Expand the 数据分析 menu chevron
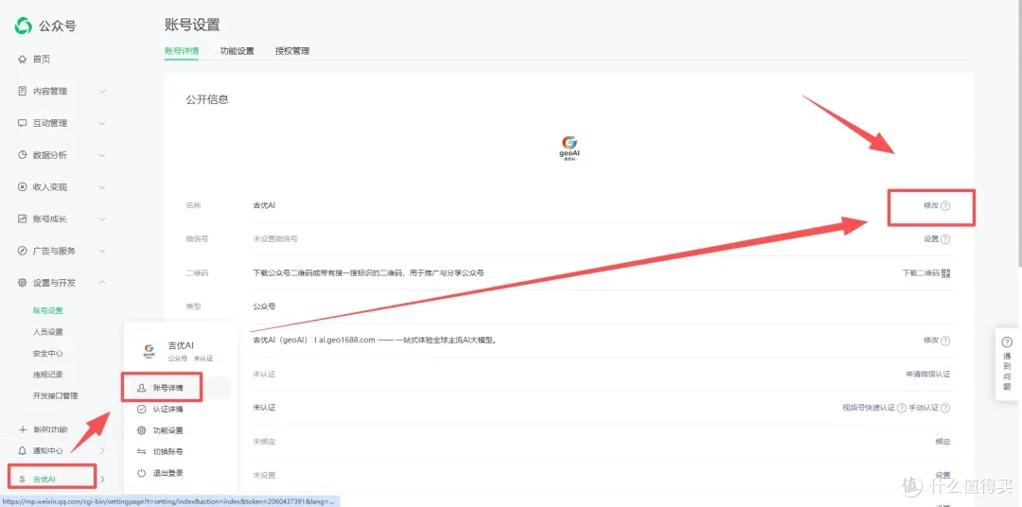Viewport: 1022px width, 507px height. pyautogui.click(x=101, y=155)
